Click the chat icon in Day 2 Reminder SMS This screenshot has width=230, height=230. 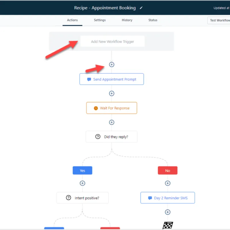coord(150,198)
